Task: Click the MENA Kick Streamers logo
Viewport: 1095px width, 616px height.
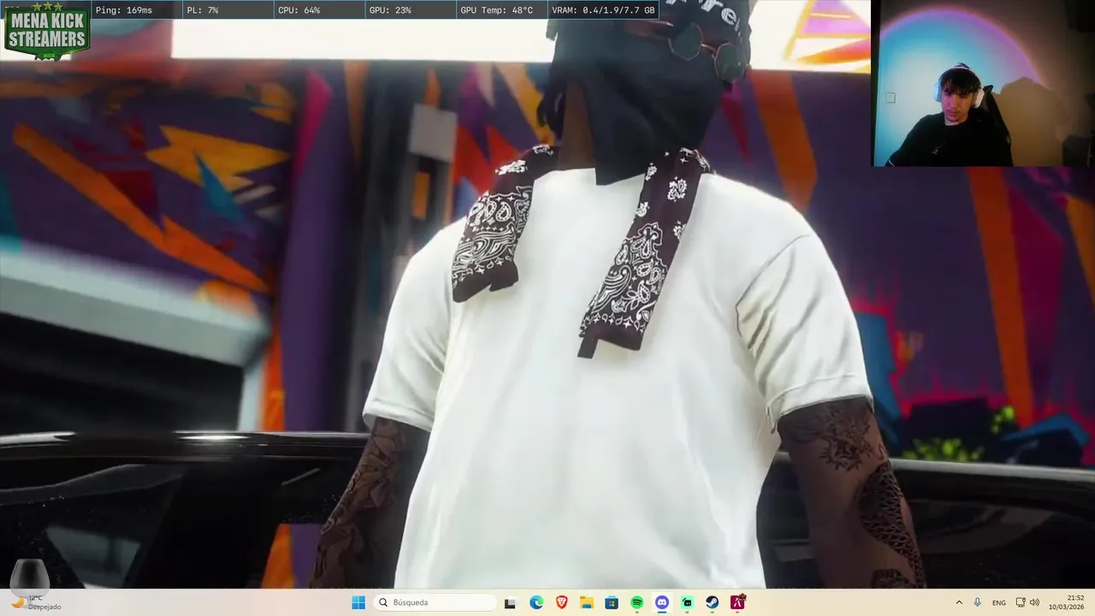Action: point(47,31)
